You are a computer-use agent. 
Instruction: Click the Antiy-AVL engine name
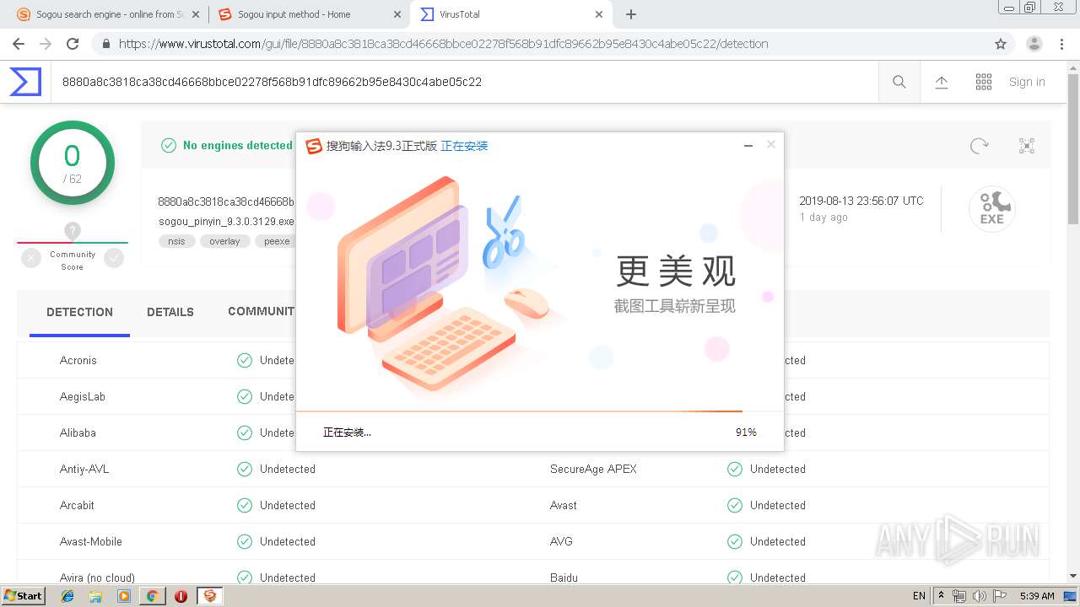84,469
